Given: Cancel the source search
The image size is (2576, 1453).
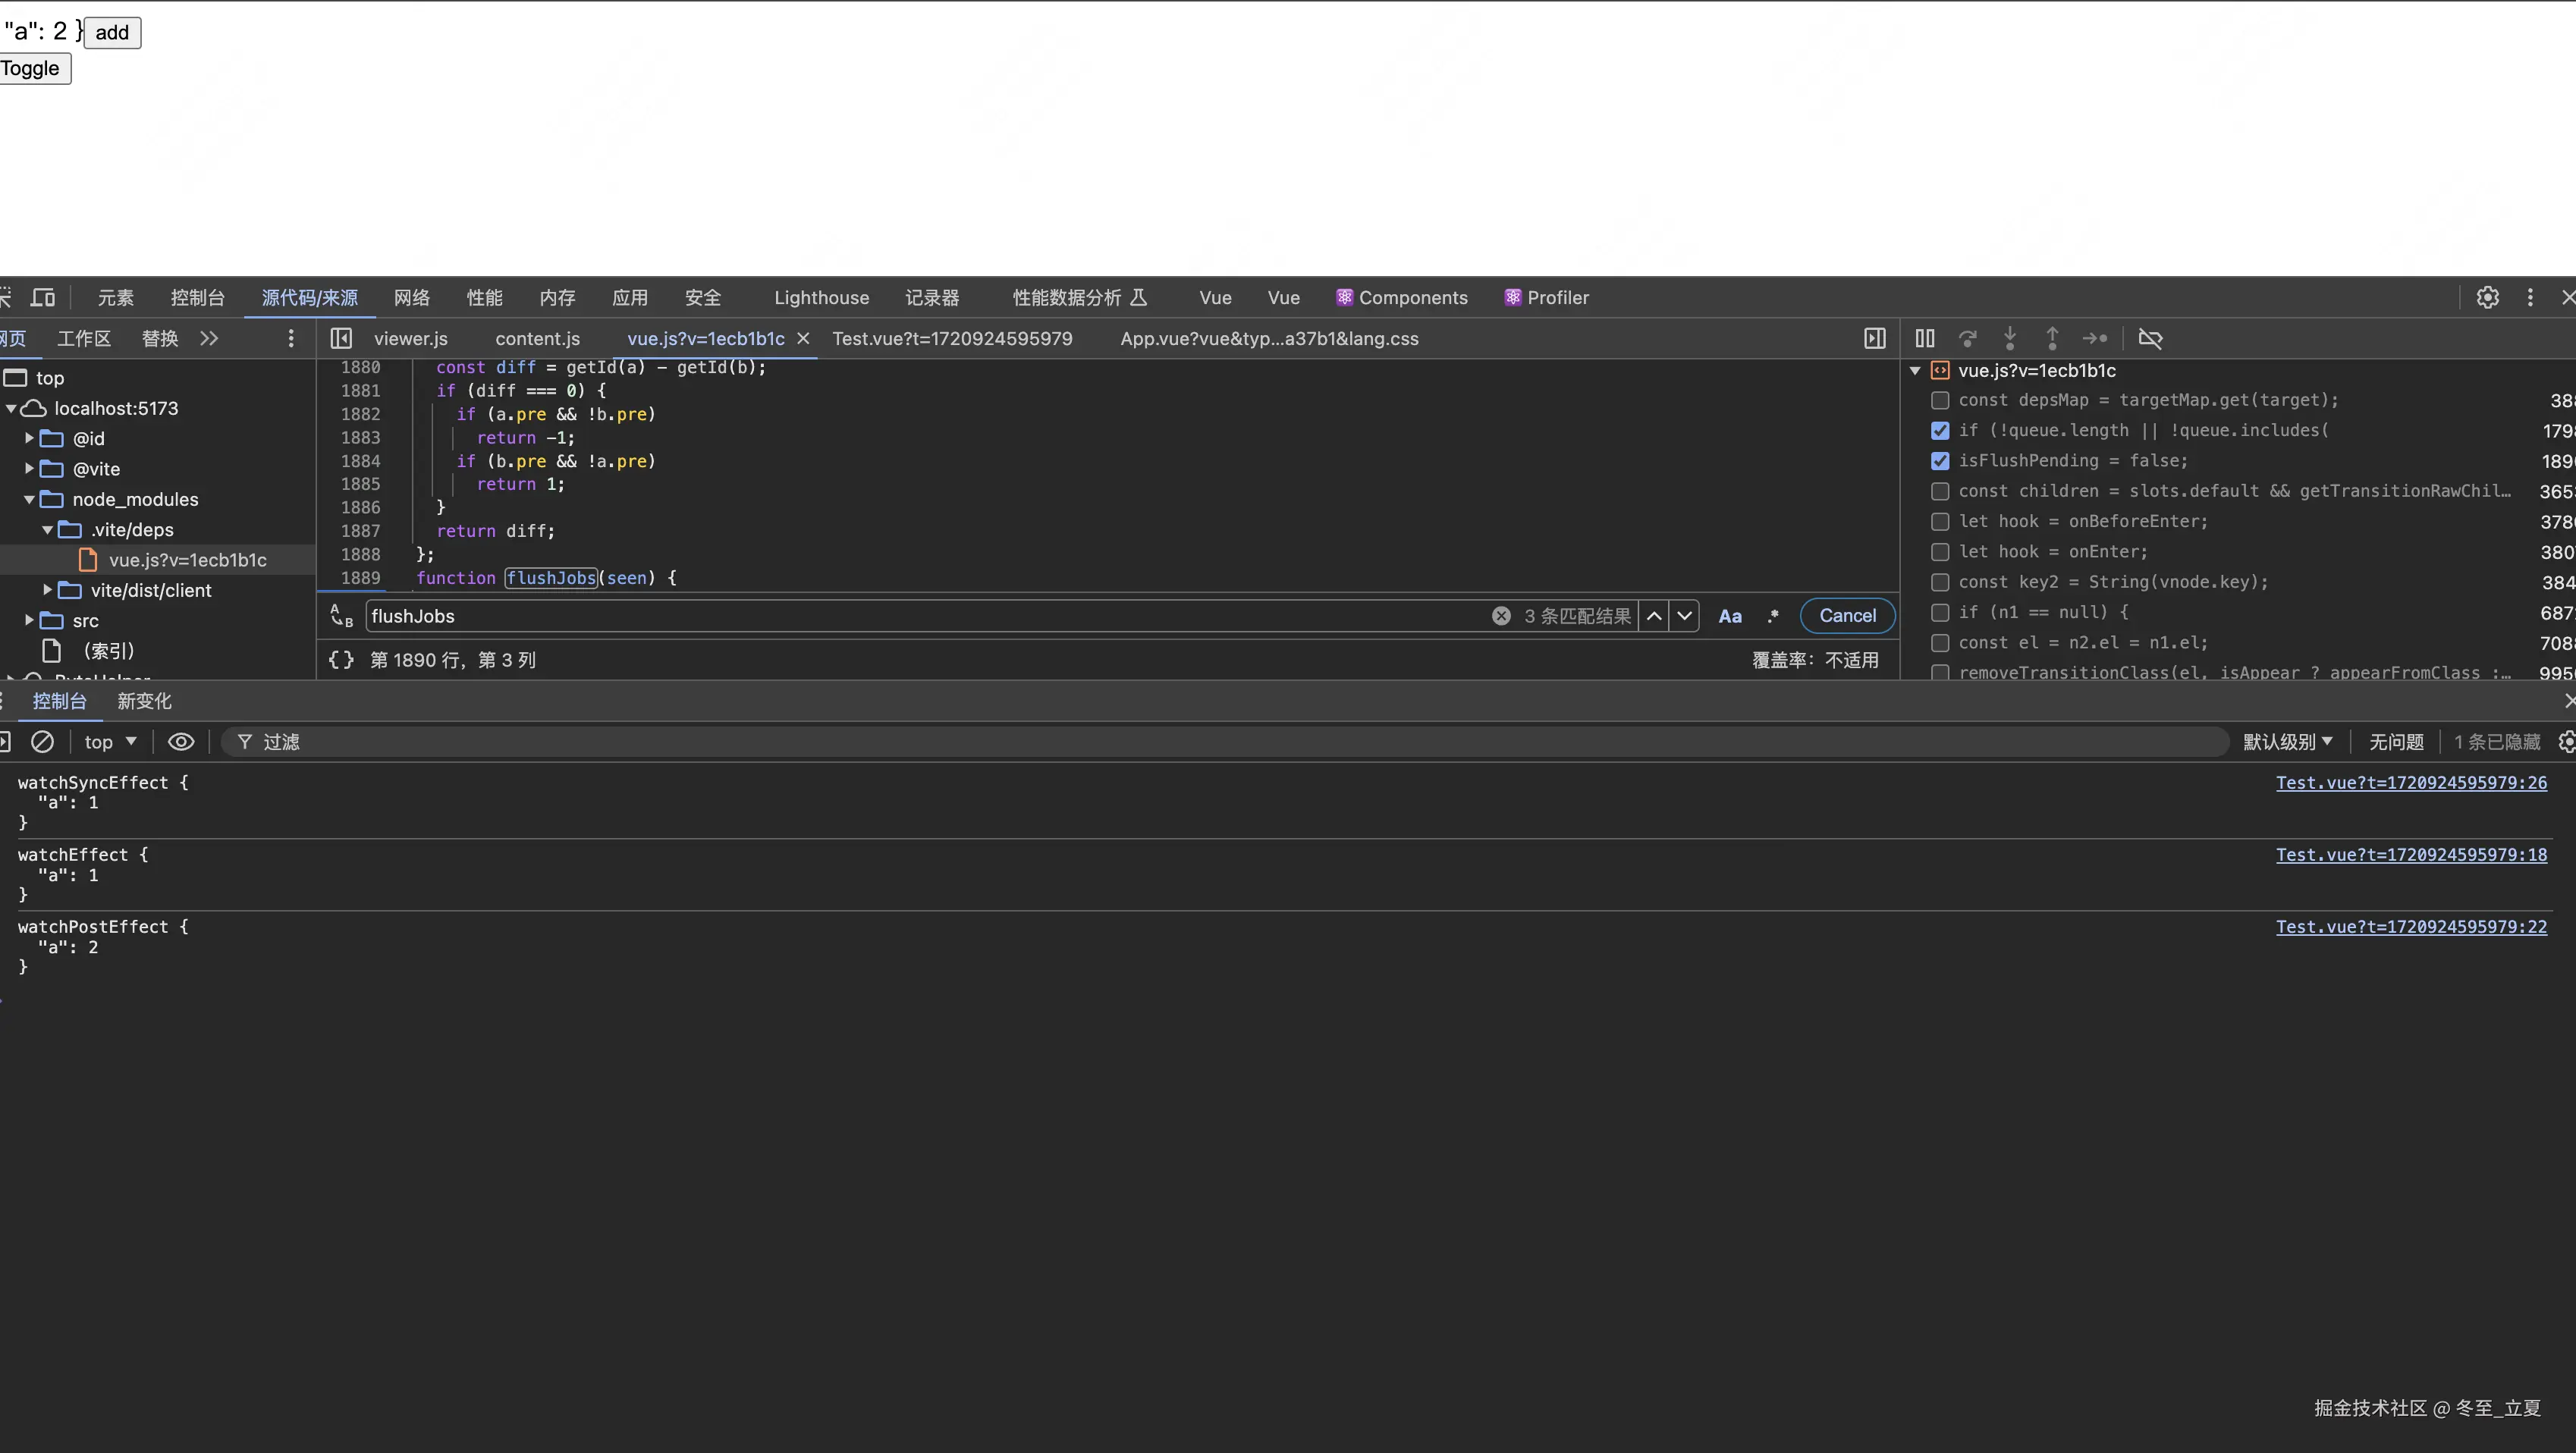Looking at the screenshot, I should point(1847,616).
